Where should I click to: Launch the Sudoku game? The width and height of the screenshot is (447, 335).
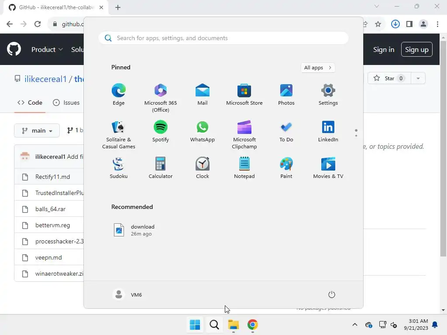(119, 168)
